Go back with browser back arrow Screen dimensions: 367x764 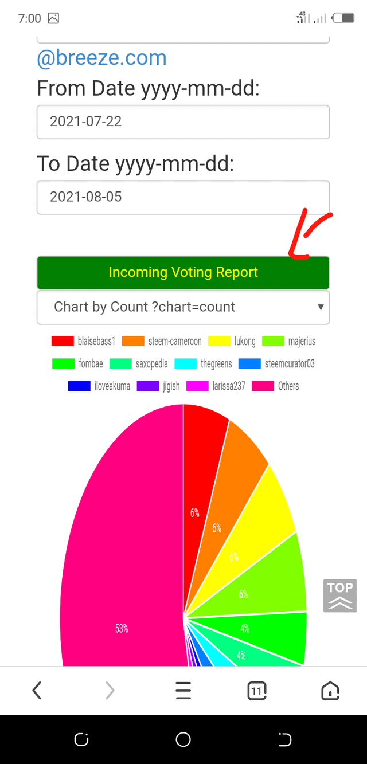[37, 691]
